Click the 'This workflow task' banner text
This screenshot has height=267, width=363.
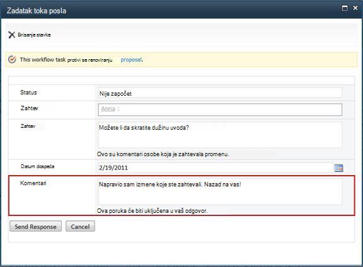(x=43, y=60)
